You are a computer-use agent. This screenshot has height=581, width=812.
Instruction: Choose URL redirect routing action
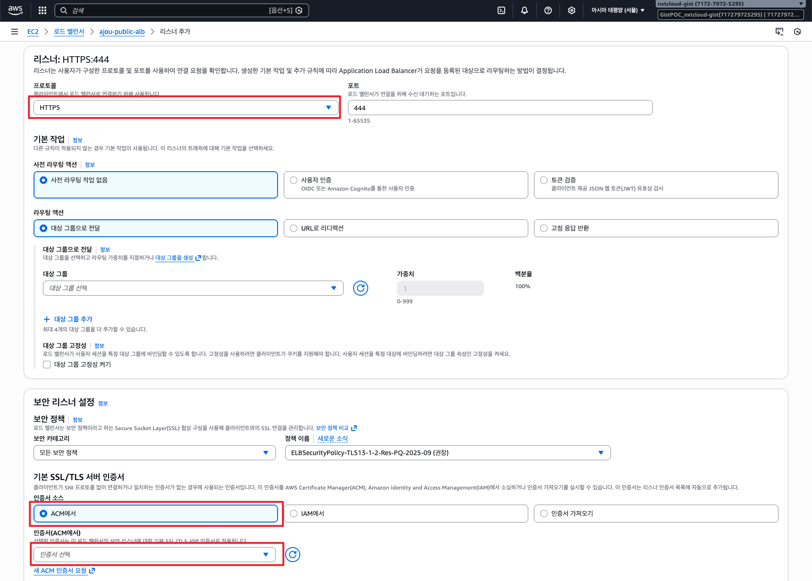point(294,228)
